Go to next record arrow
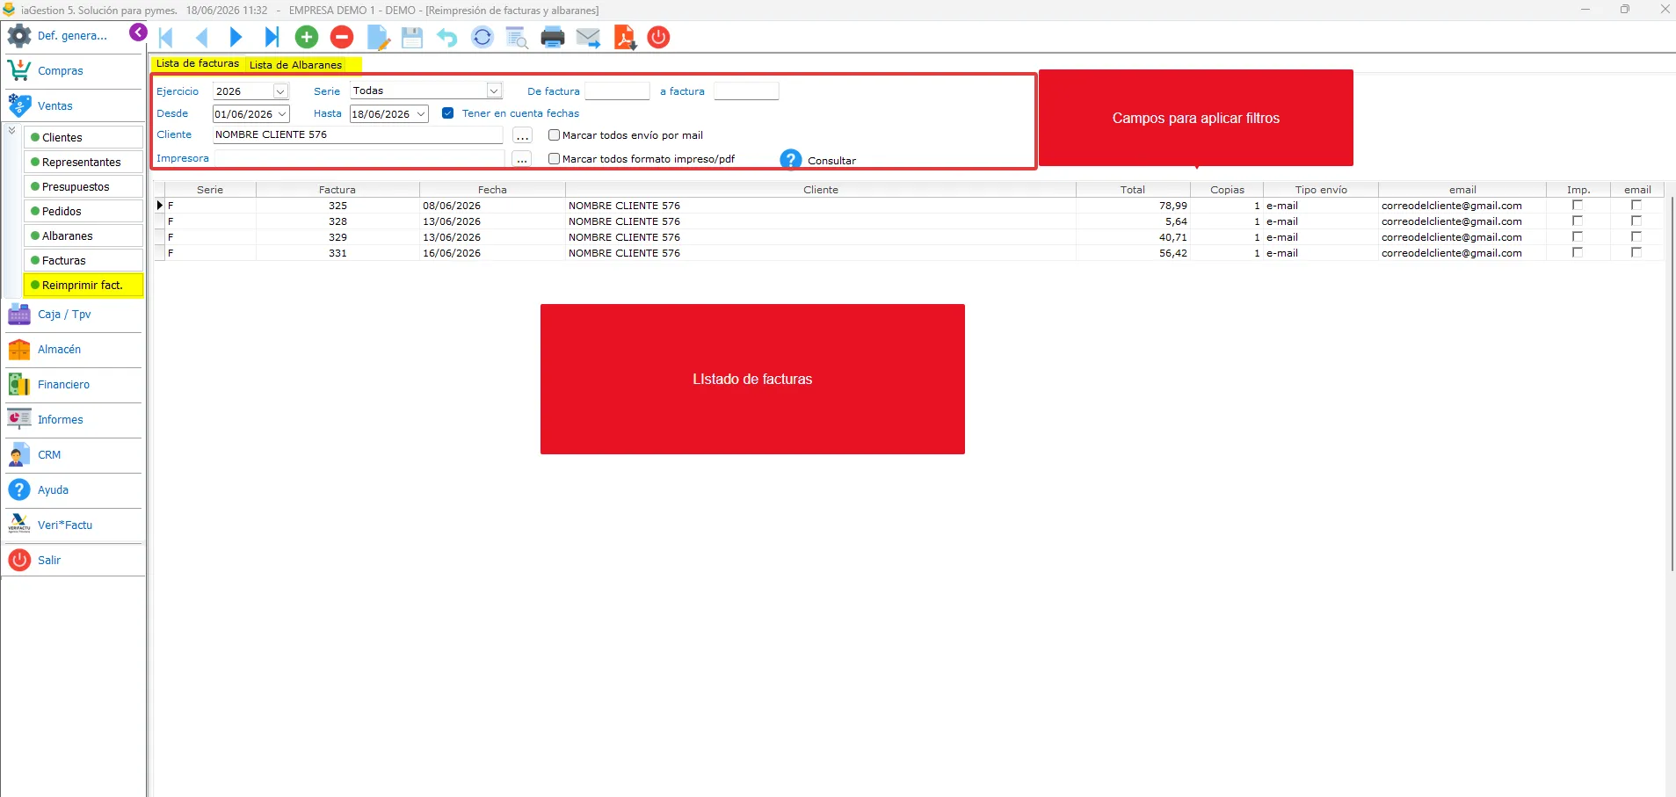The height and width of the screenshot is (797, 1676). click(236, 37)
